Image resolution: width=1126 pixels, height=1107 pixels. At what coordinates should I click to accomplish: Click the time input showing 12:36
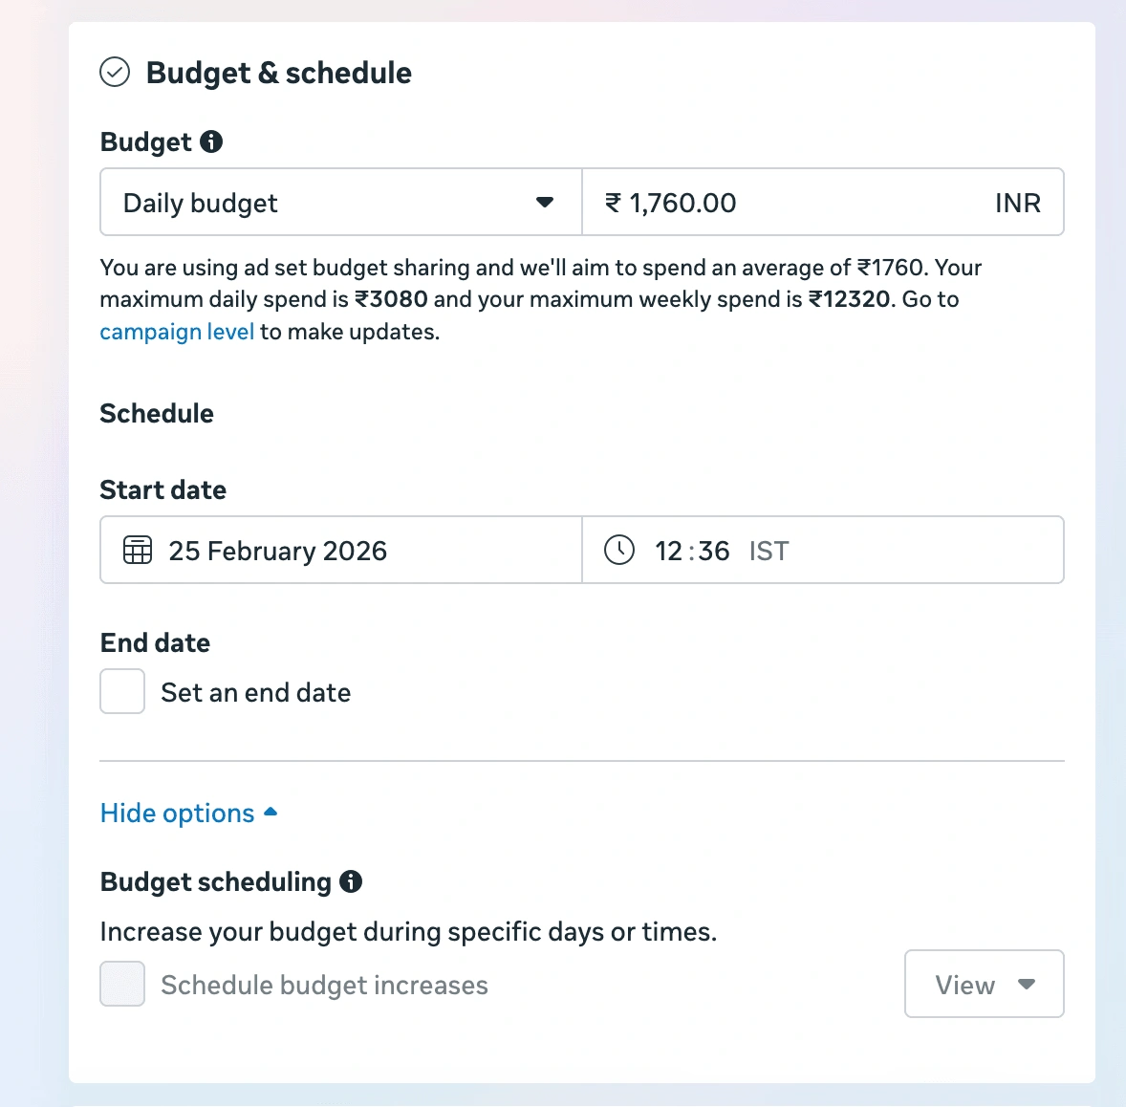click(690, 550)
